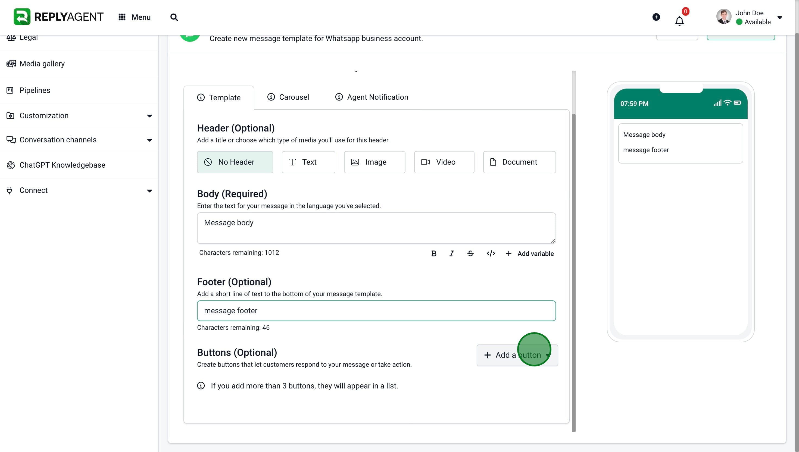Expand the Connect chevron
This screenshot has width=799, height=452.
150,191
